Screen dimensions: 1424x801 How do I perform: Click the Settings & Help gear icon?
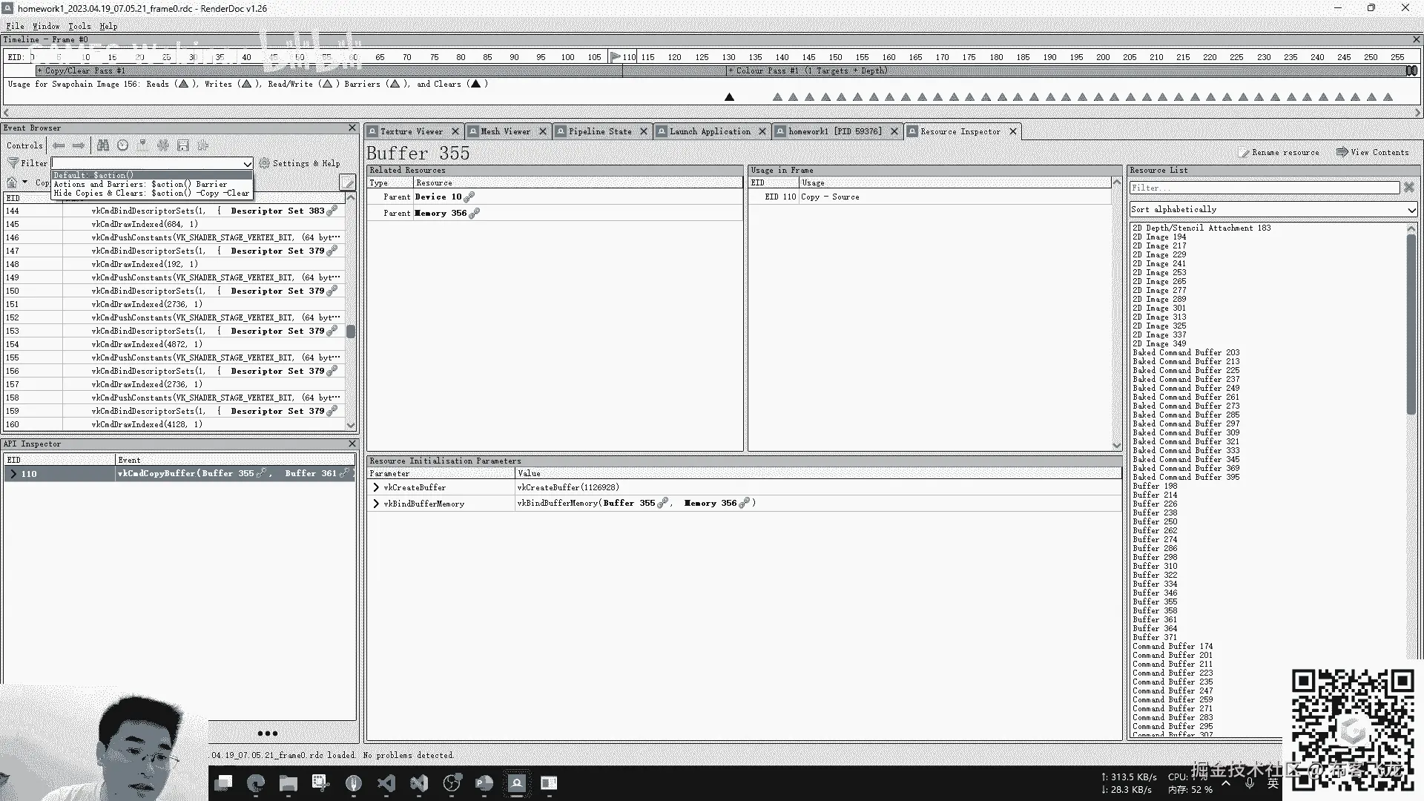tap(264, 163)
